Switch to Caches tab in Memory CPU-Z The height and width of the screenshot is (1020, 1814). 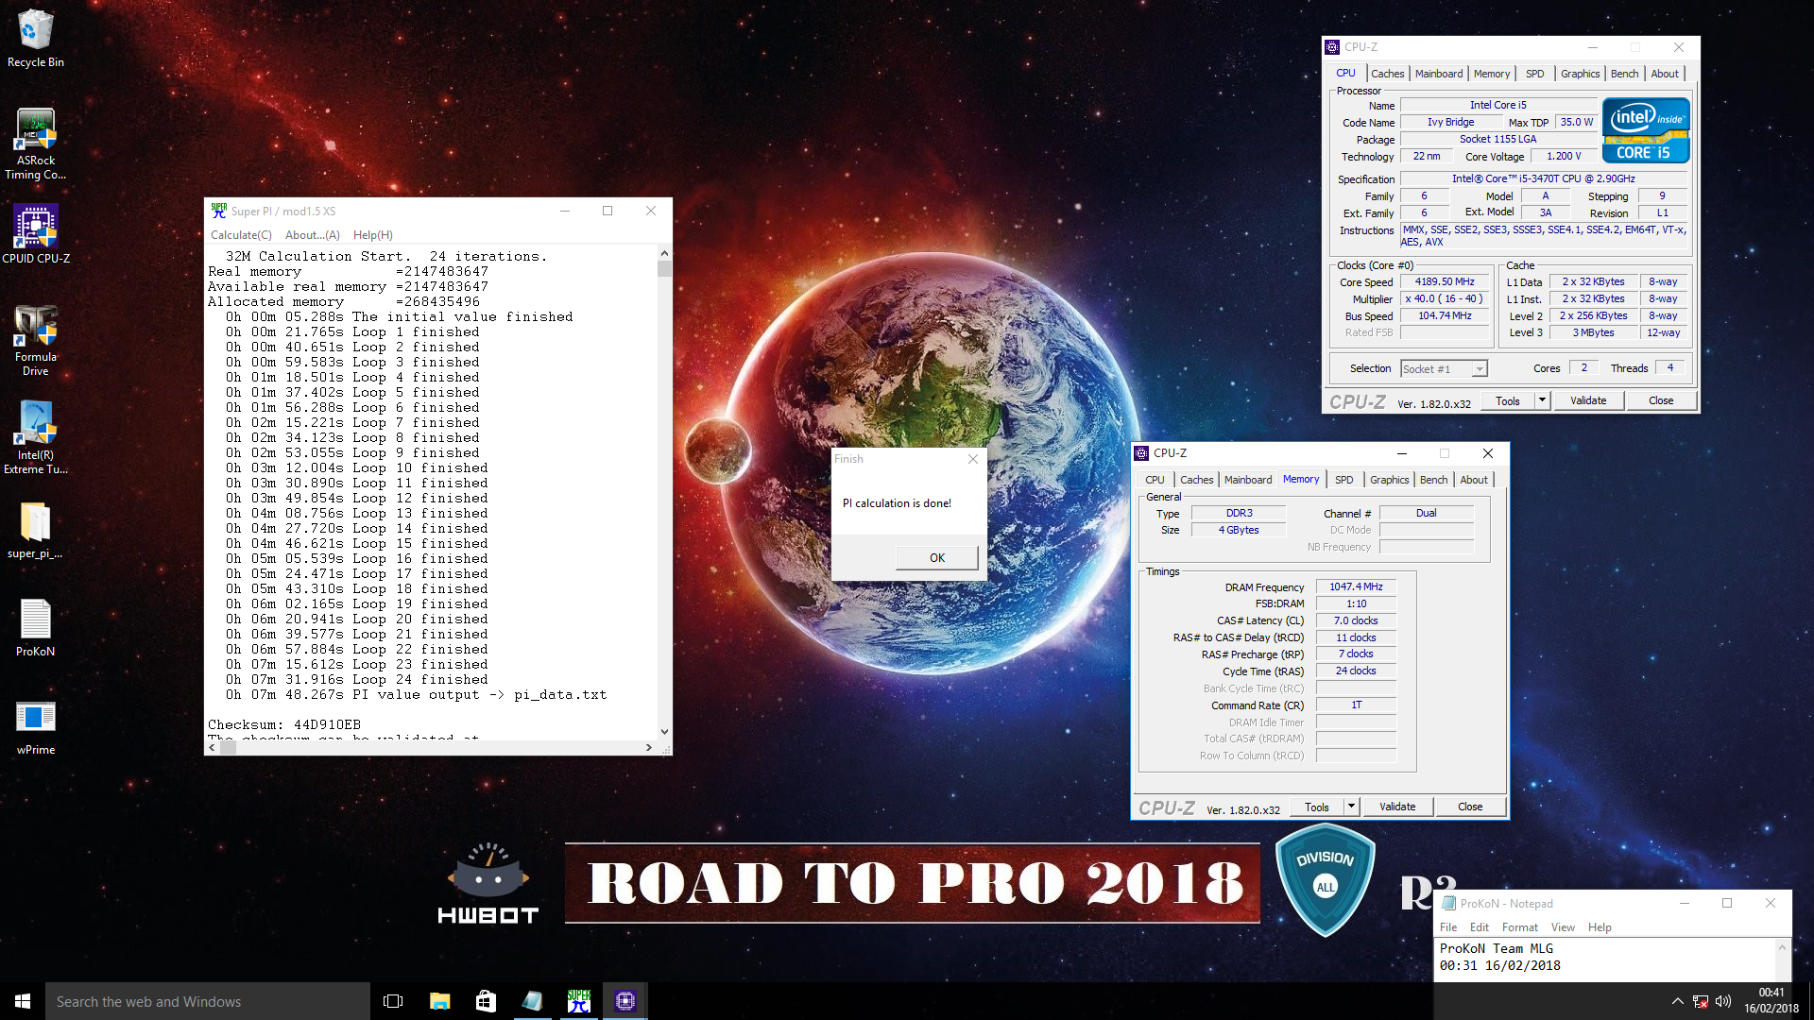tap(1196, 480)
